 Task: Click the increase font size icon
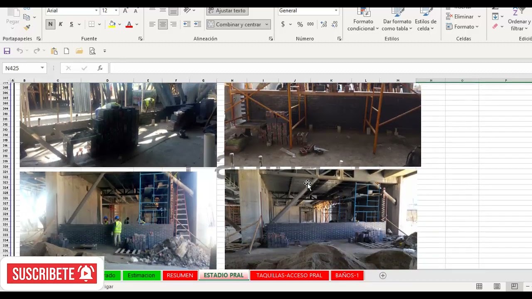(126, 10)
